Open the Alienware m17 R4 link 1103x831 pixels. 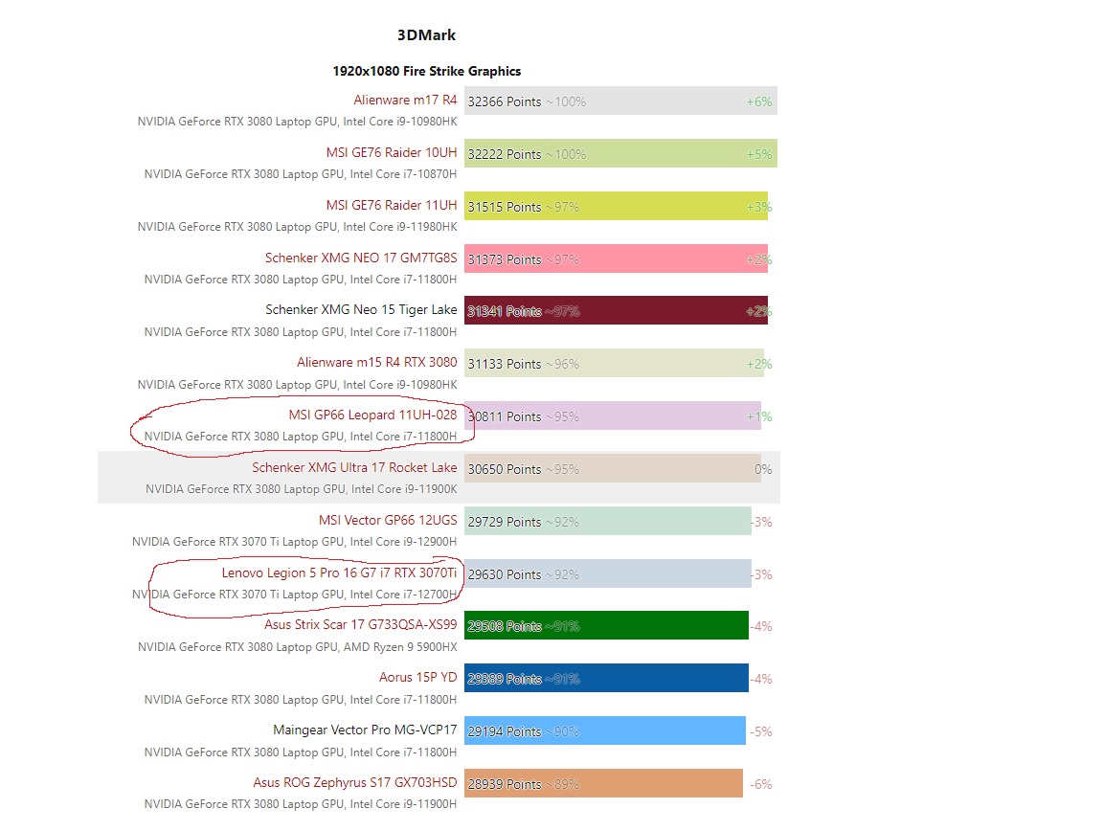click(x=405, y=101)
